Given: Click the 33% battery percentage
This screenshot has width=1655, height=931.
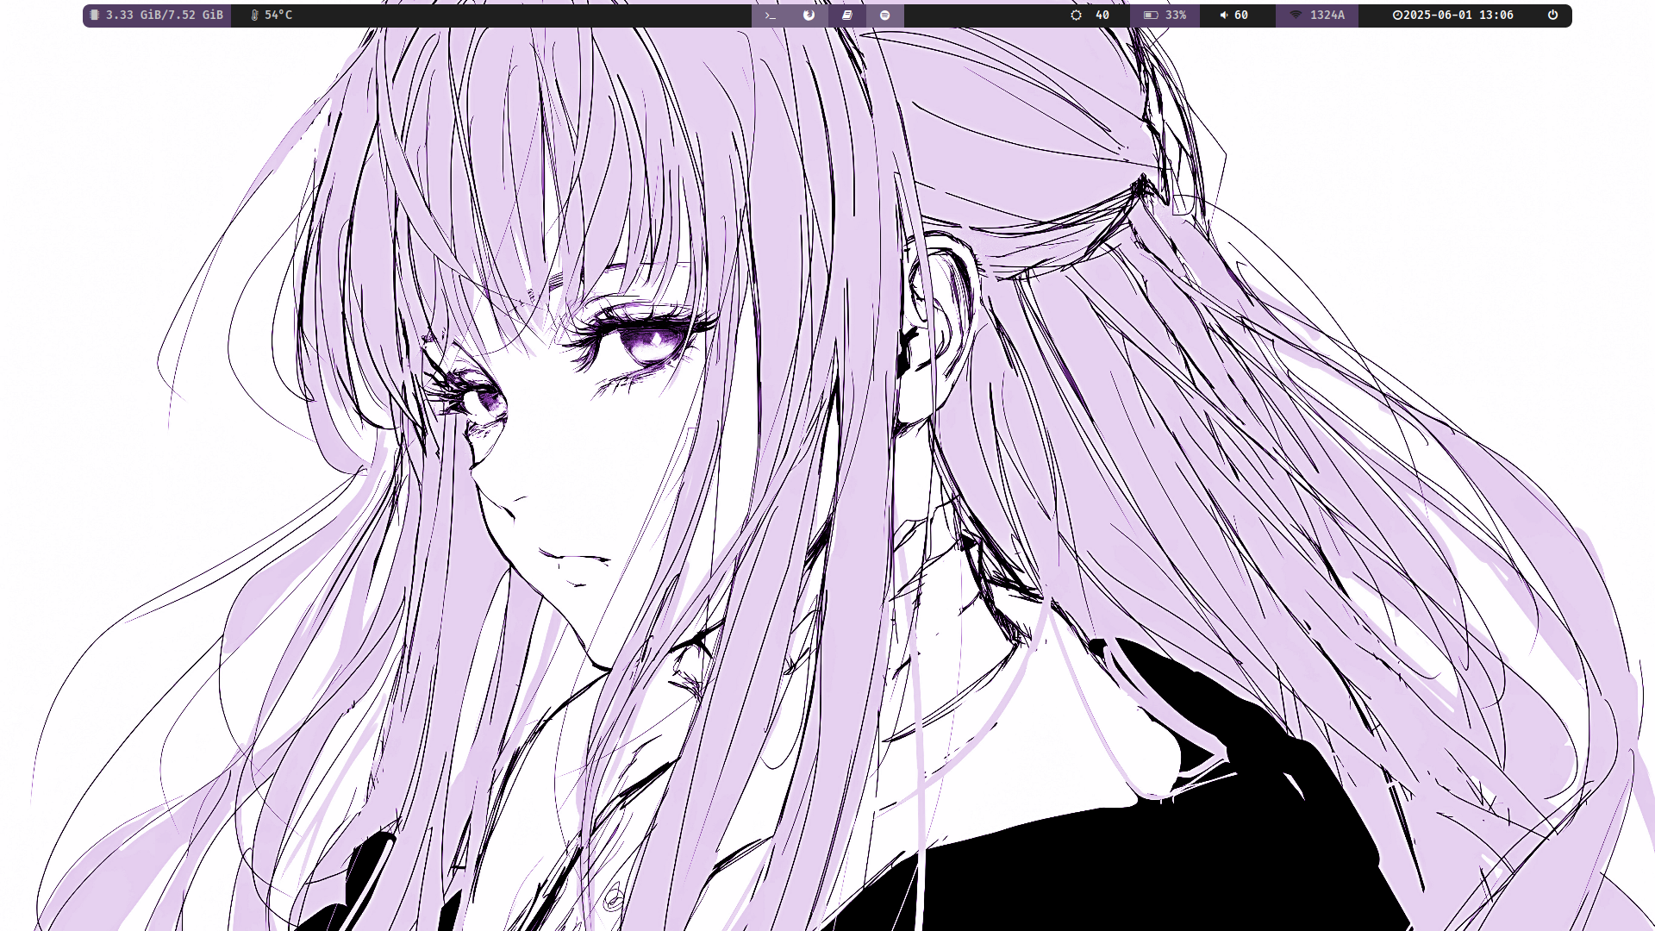Looking at the screenshot, I should click(x=1176, y=16).
